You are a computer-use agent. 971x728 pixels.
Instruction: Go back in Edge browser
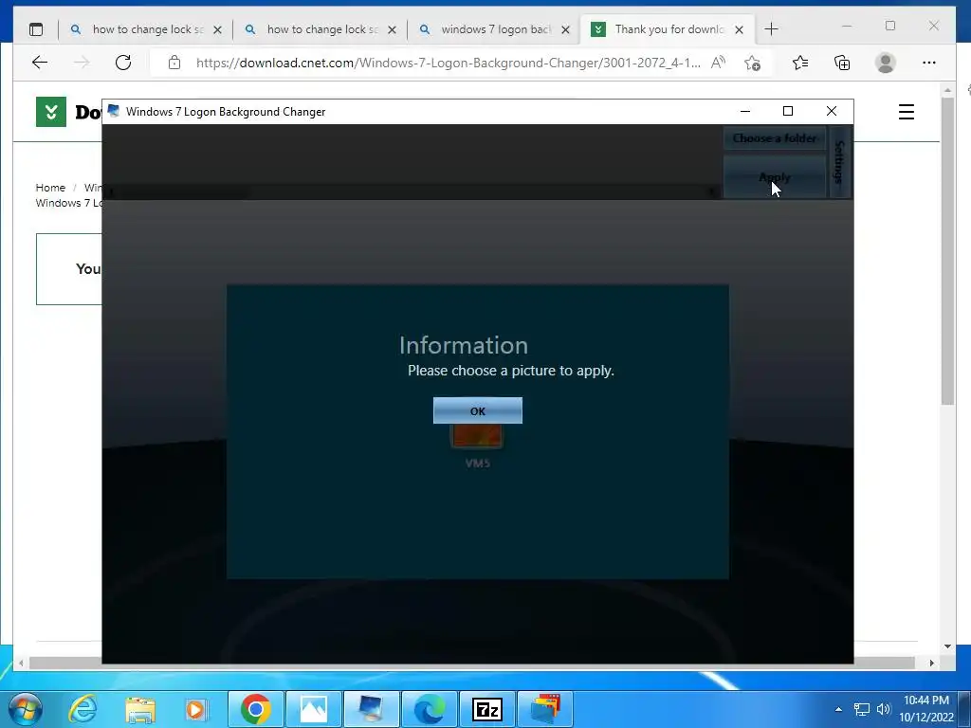[40, 62]
